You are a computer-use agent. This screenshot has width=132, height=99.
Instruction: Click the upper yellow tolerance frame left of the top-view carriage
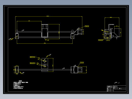(x=32, y=57)
